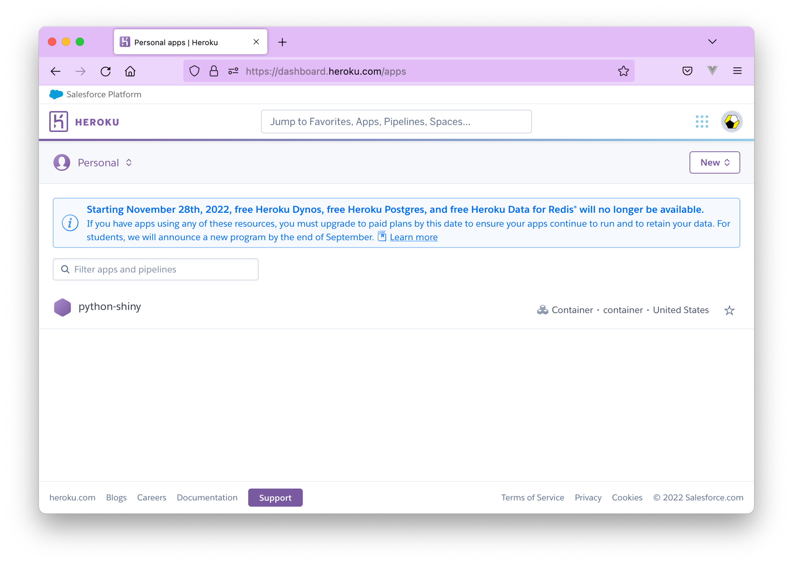The image size is (793, 565).
Task: Select the Personal apps | Heroku tab
Action: coord(190,42)
